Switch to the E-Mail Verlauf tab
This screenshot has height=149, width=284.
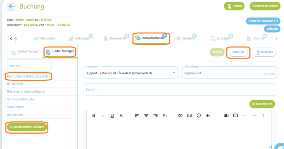(25, 52)
